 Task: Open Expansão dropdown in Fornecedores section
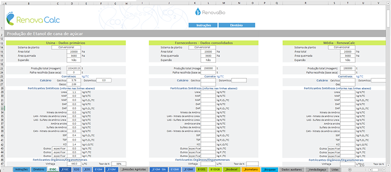click(x=208, y=60)
